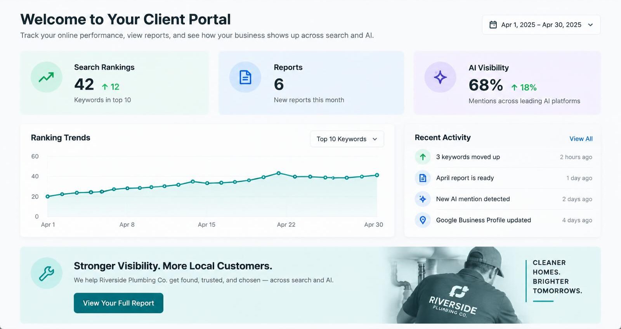Click the '2 days ago' timestamp

(577, 199)
